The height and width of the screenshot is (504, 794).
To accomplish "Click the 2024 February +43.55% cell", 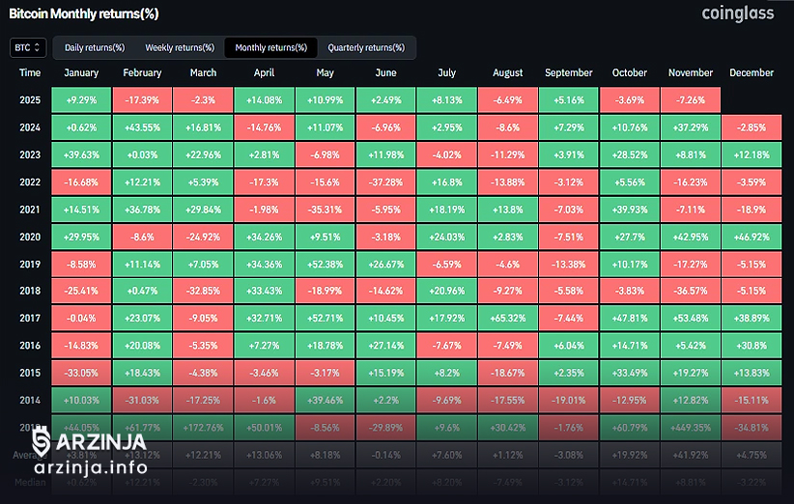I will click(x=142, y=126).
